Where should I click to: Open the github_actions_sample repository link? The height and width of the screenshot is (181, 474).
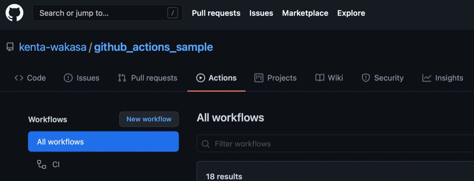(x=153, y=48)
